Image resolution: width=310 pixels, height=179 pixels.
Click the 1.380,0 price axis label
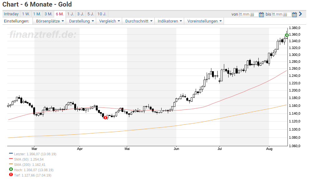point(295,28)
